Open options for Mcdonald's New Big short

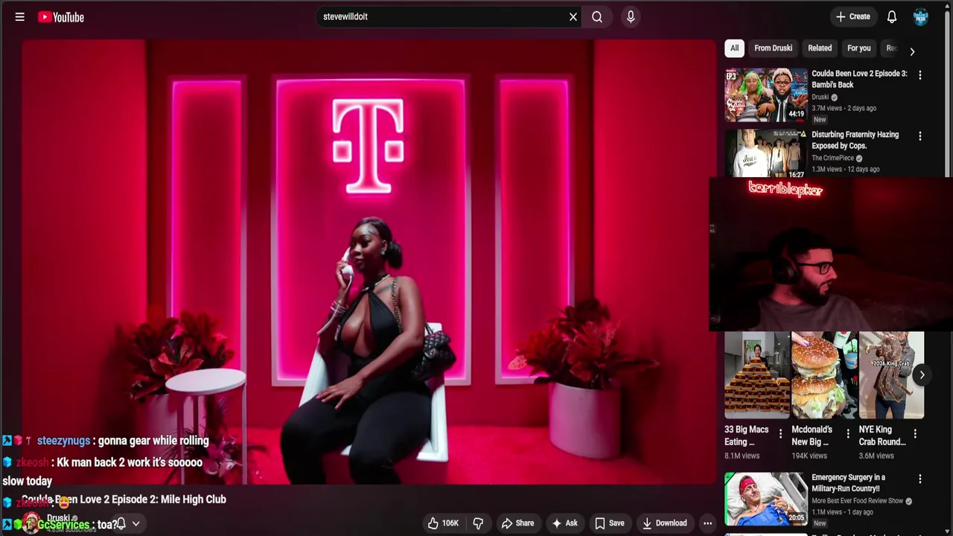point(847,433)
